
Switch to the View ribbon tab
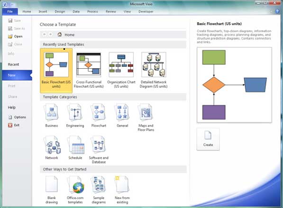127,11
